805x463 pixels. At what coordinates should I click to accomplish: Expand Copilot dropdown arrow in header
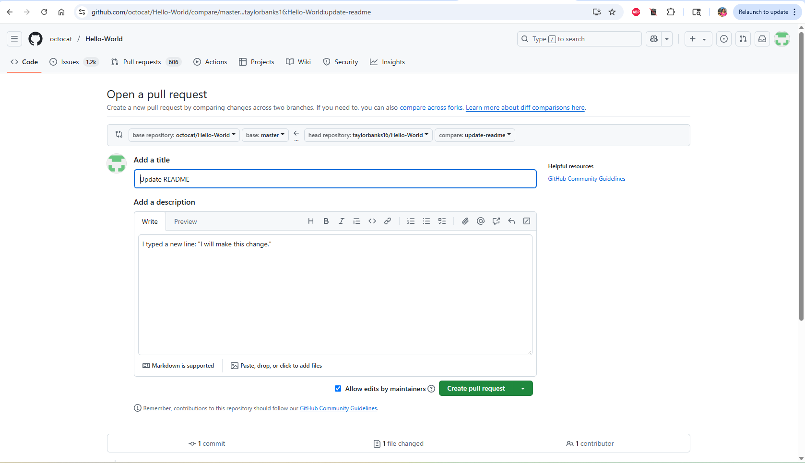pos(667,39)
